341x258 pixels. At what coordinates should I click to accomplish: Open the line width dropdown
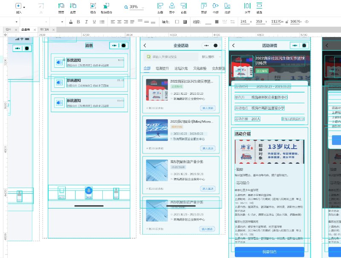click(208, 22)
